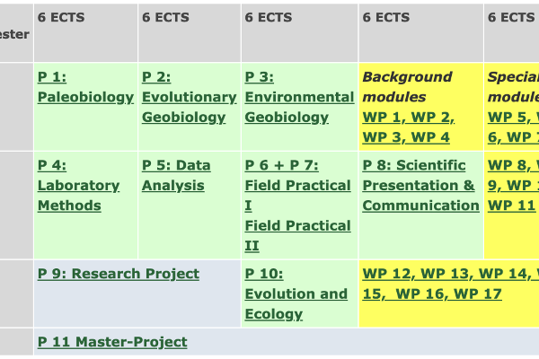
Task: Click P 8: Scientific Presentation & Communication
Action: pyautogui.click(x=420, y=185)
